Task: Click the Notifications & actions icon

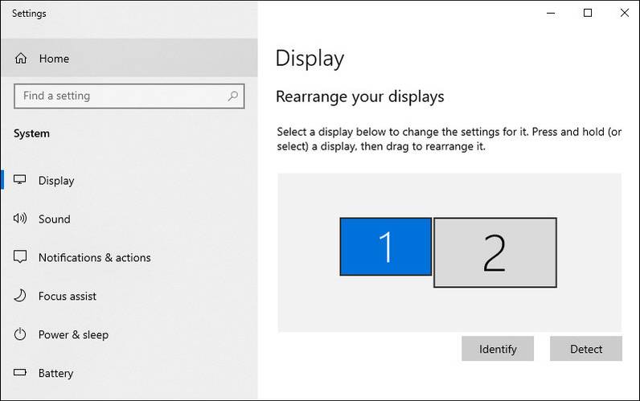Action: pos(21,258)
